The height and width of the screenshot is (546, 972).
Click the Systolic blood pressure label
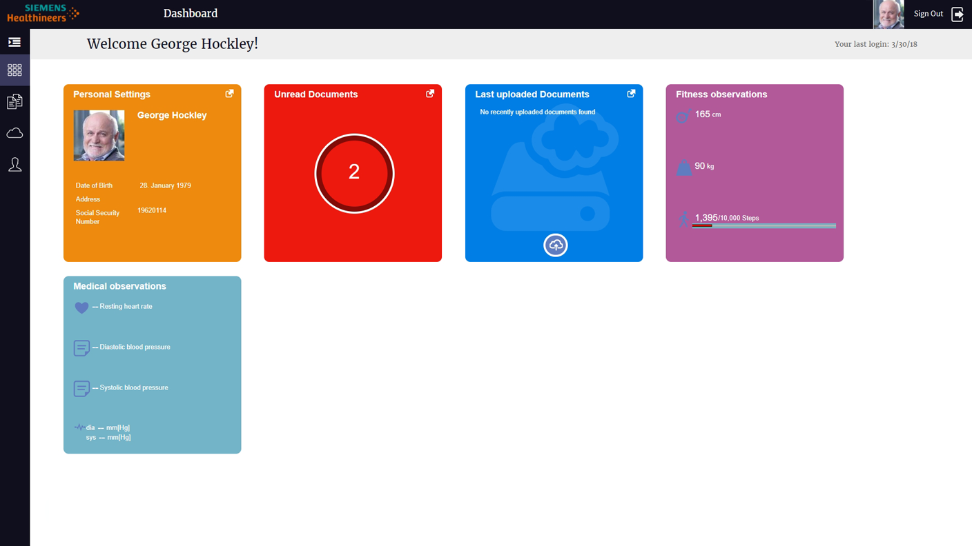(x=134, y=387)
